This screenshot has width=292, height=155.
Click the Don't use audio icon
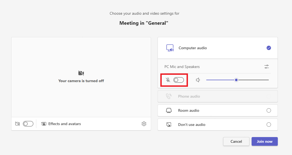169,125
